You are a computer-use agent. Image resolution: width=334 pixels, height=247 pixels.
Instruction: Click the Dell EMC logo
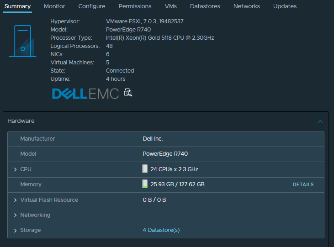coord(85,94)
